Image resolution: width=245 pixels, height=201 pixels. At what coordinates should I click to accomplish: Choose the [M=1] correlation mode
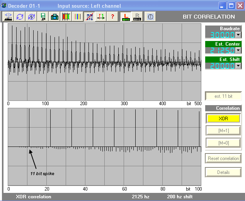(x=223, y=131)
